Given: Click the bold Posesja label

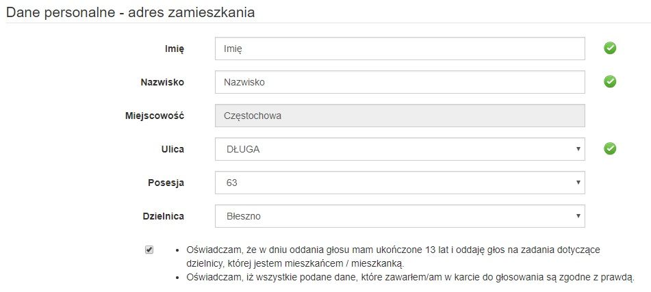Looking at the screenshot, I should pyautogui.click(x=166, y=183).
